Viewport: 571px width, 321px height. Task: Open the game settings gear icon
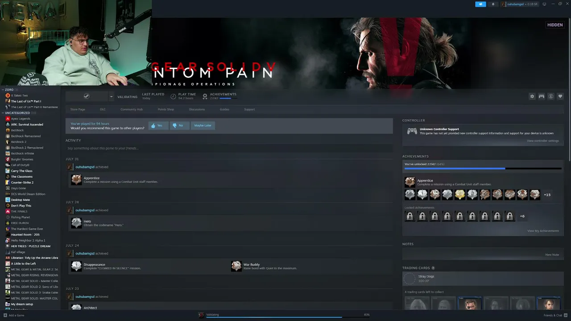(x=532, y=96)
